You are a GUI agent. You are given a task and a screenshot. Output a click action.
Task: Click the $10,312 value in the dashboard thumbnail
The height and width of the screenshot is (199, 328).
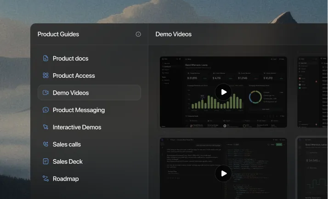click(268, 78)
